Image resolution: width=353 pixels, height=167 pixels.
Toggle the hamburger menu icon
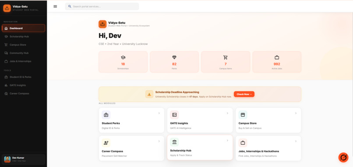pos(55,6)
